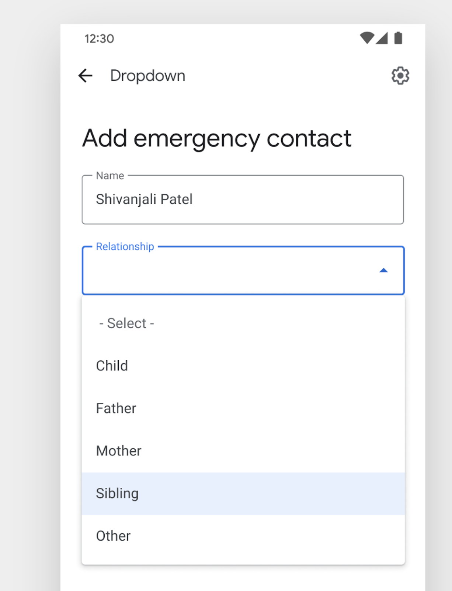Click the clock showing 12:30
Viewport: 452px width, 591px height.
click(x=98, y=38)
